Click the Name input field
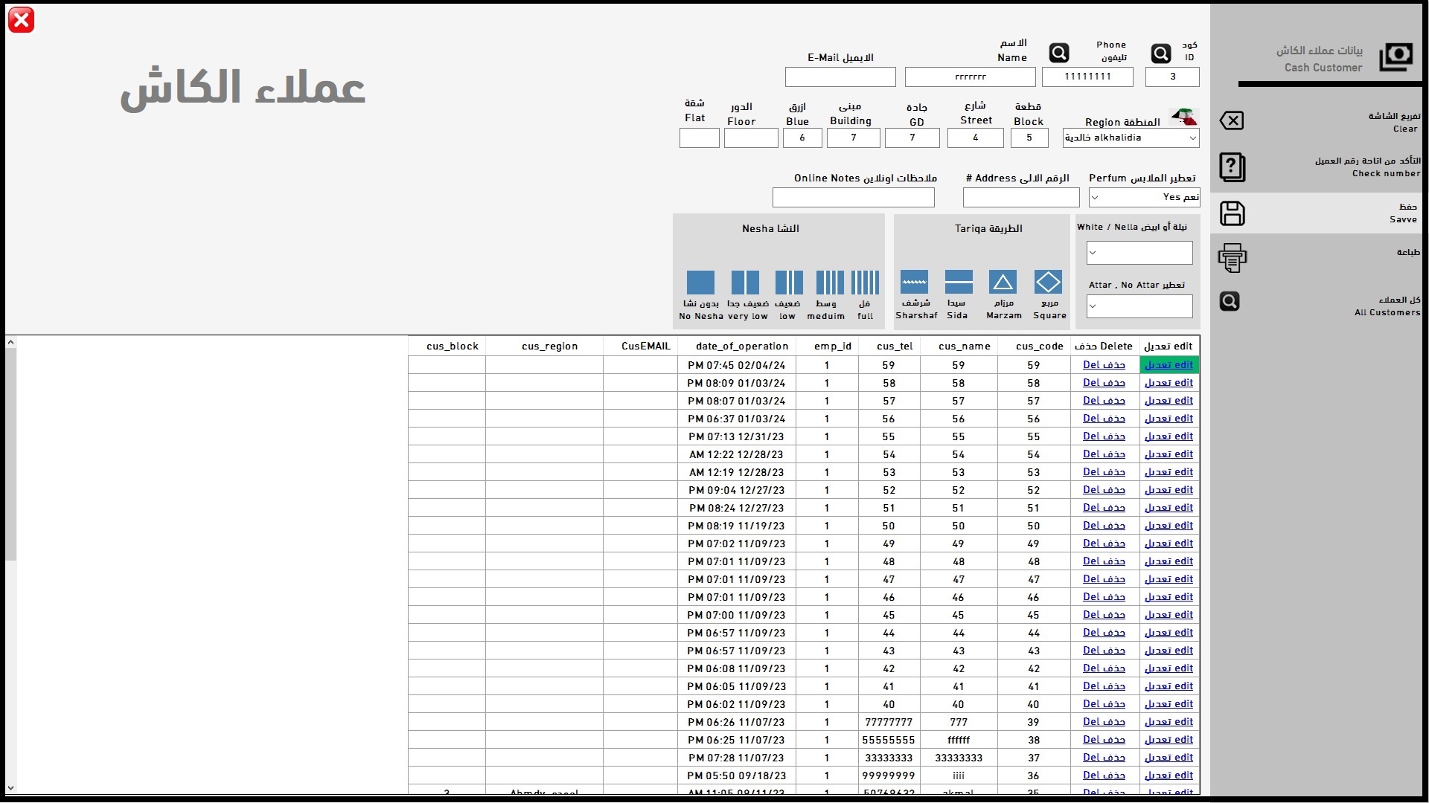Screen dimensions: 1429x803 point(970,77)
